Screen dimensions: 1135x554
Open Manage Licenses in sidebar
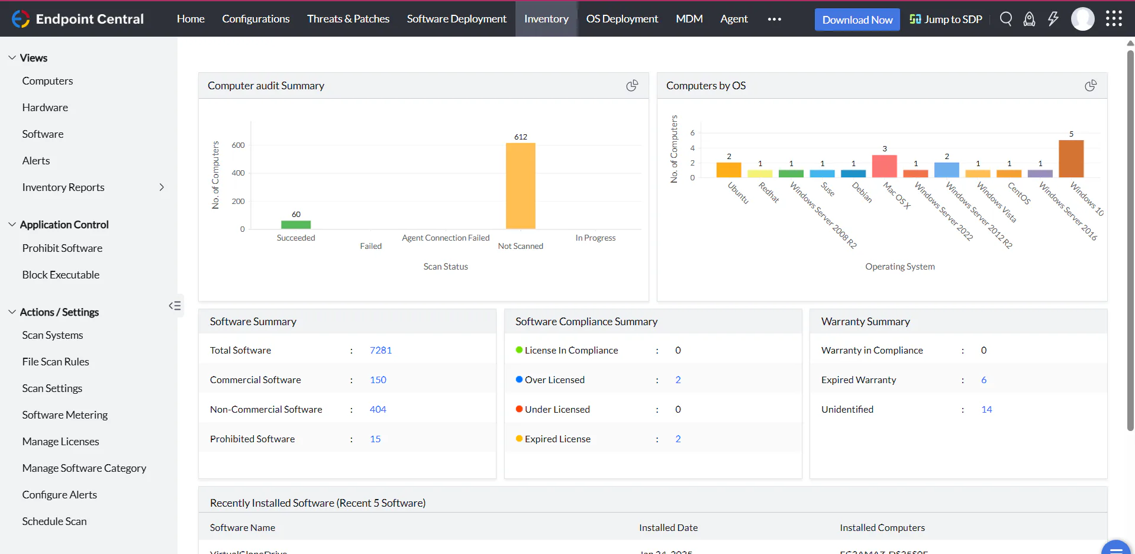pyautogui.click(x=60, y=442)
